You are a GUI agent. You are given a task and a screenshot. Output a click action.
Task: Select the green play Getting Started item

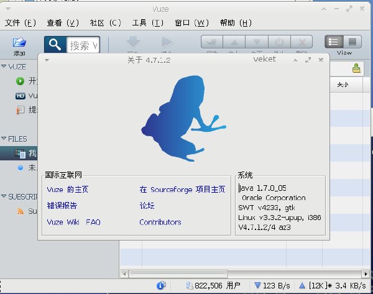click(x=20, y=81)
